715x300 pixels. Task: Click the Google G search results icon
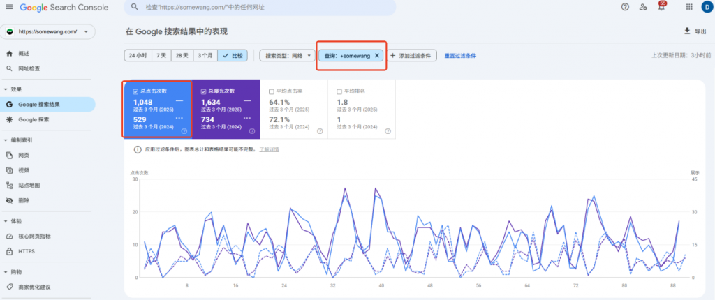click(9, 105)
